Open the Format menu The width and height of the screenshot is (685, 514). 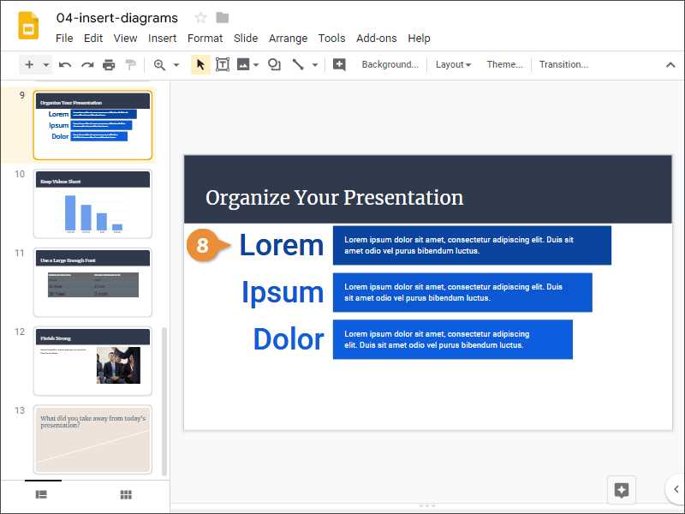pyautogui.click(x=205, y=39)
